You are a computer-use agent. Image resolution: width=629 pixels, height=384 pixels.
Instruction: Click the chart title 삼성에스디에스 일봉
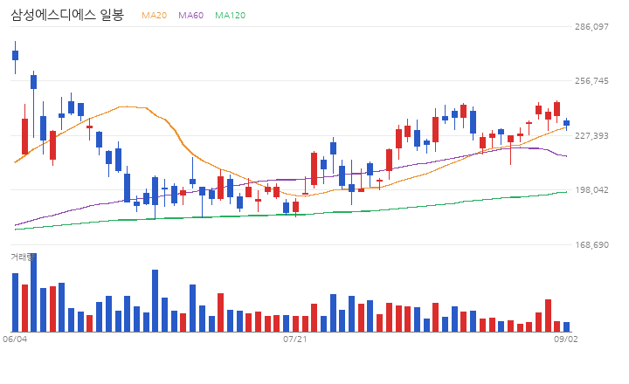[67, 15]
